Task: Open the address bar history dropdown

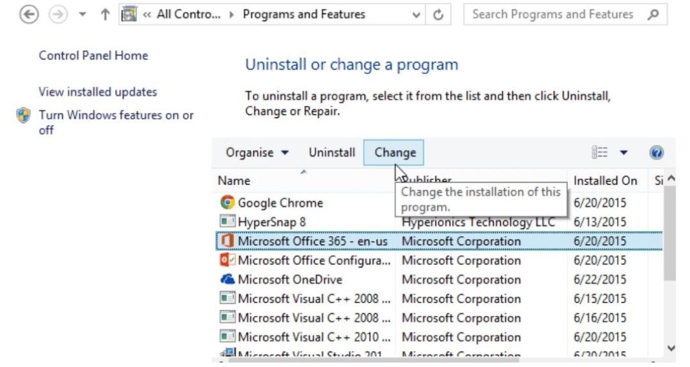Action: click(417, 15)
